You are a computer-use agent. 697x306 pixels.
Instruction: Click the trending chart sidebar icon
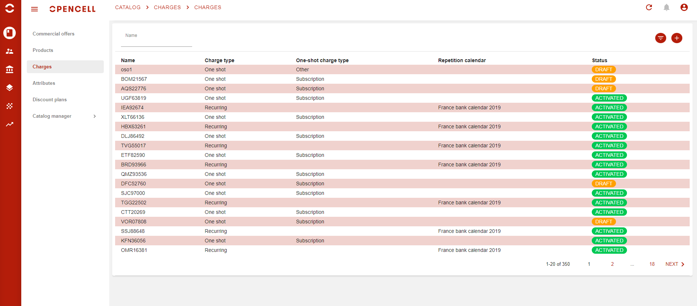point(10,124)
